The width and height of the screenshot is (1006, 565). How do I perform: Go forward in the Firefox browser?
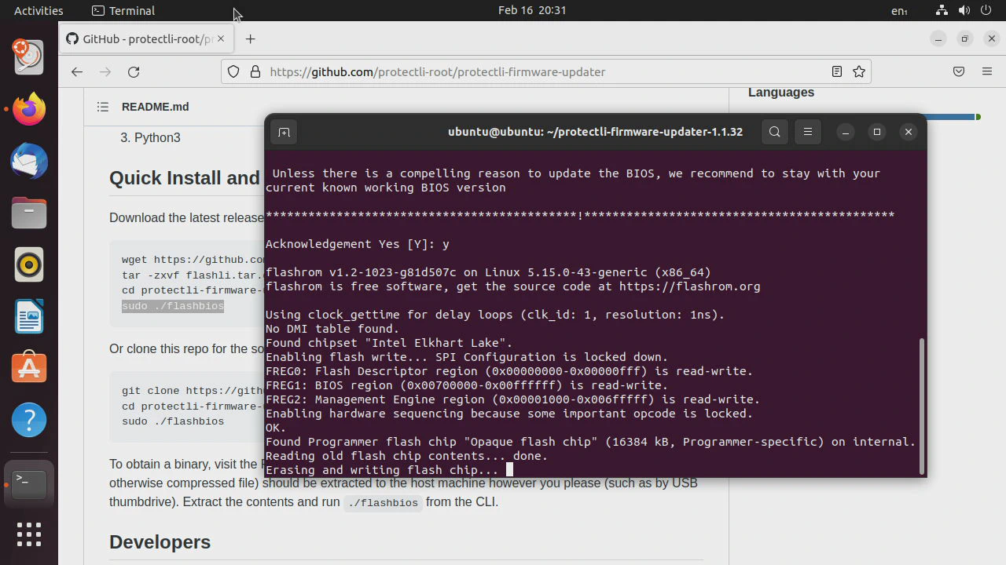(x=105, y=71)
